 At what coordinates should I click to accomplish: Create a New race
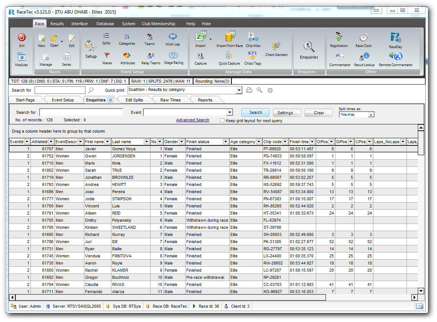[x=41, y=38]
